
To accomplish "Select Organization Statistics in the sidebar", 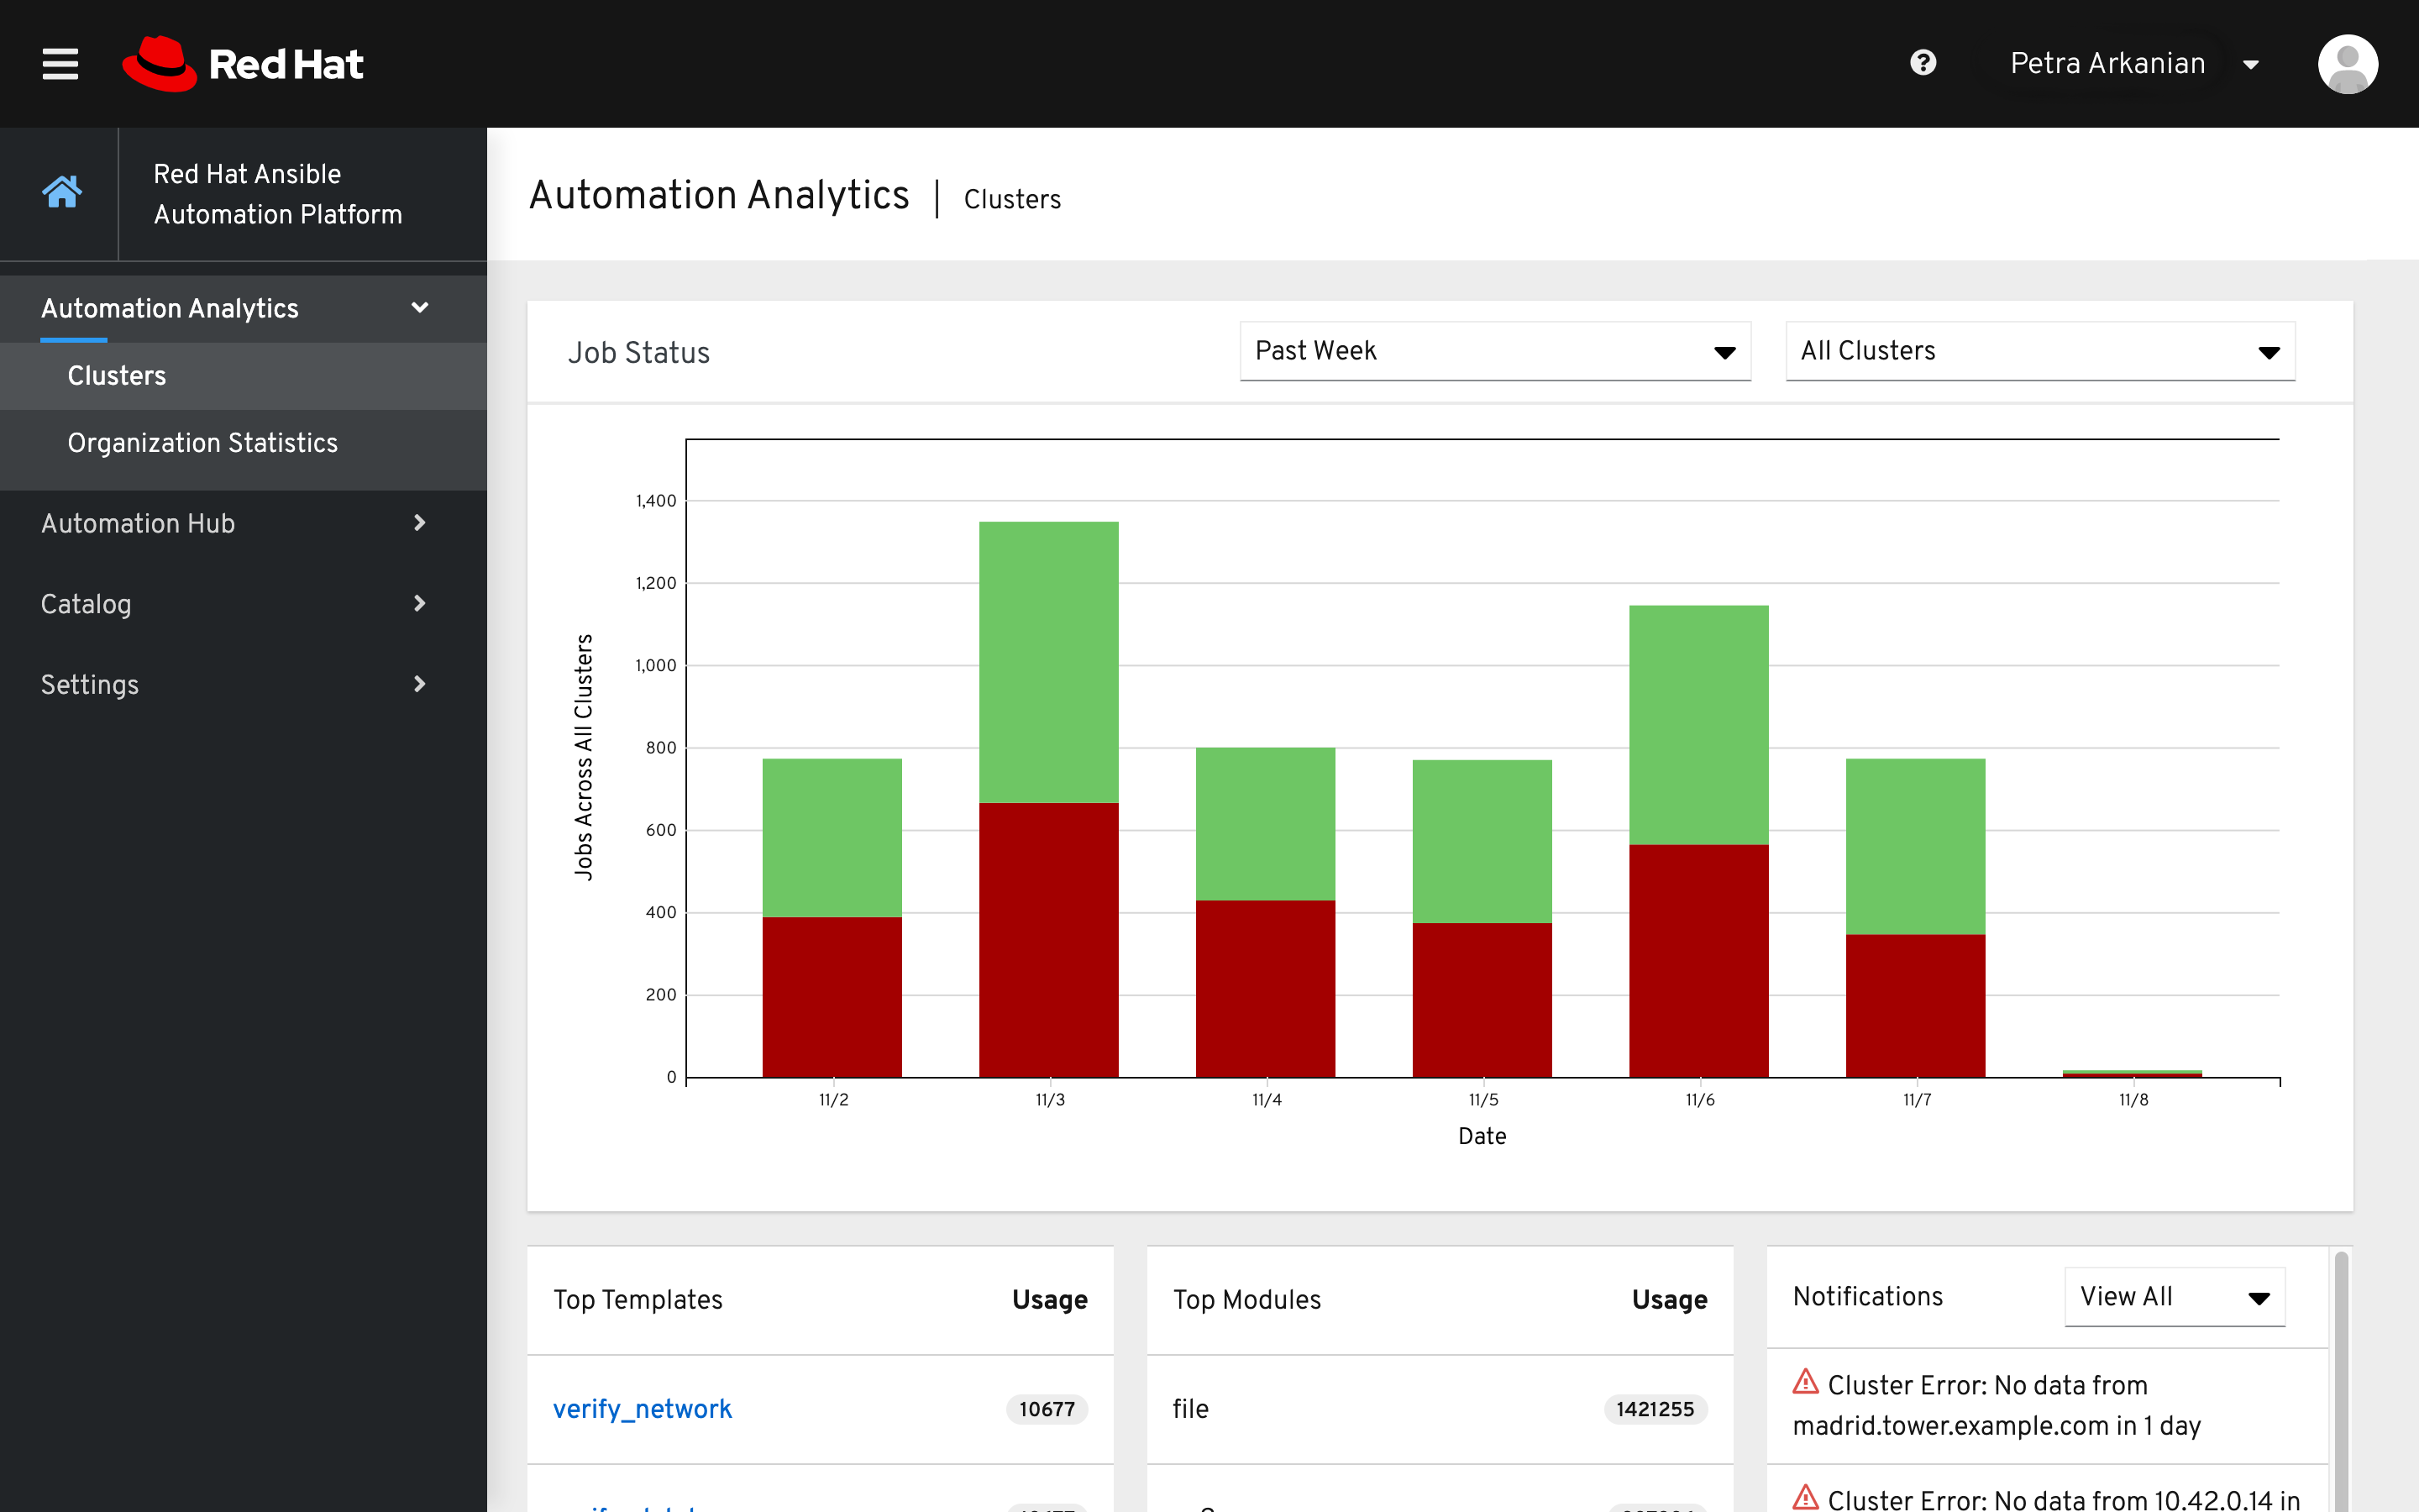I will pos(243,443).
